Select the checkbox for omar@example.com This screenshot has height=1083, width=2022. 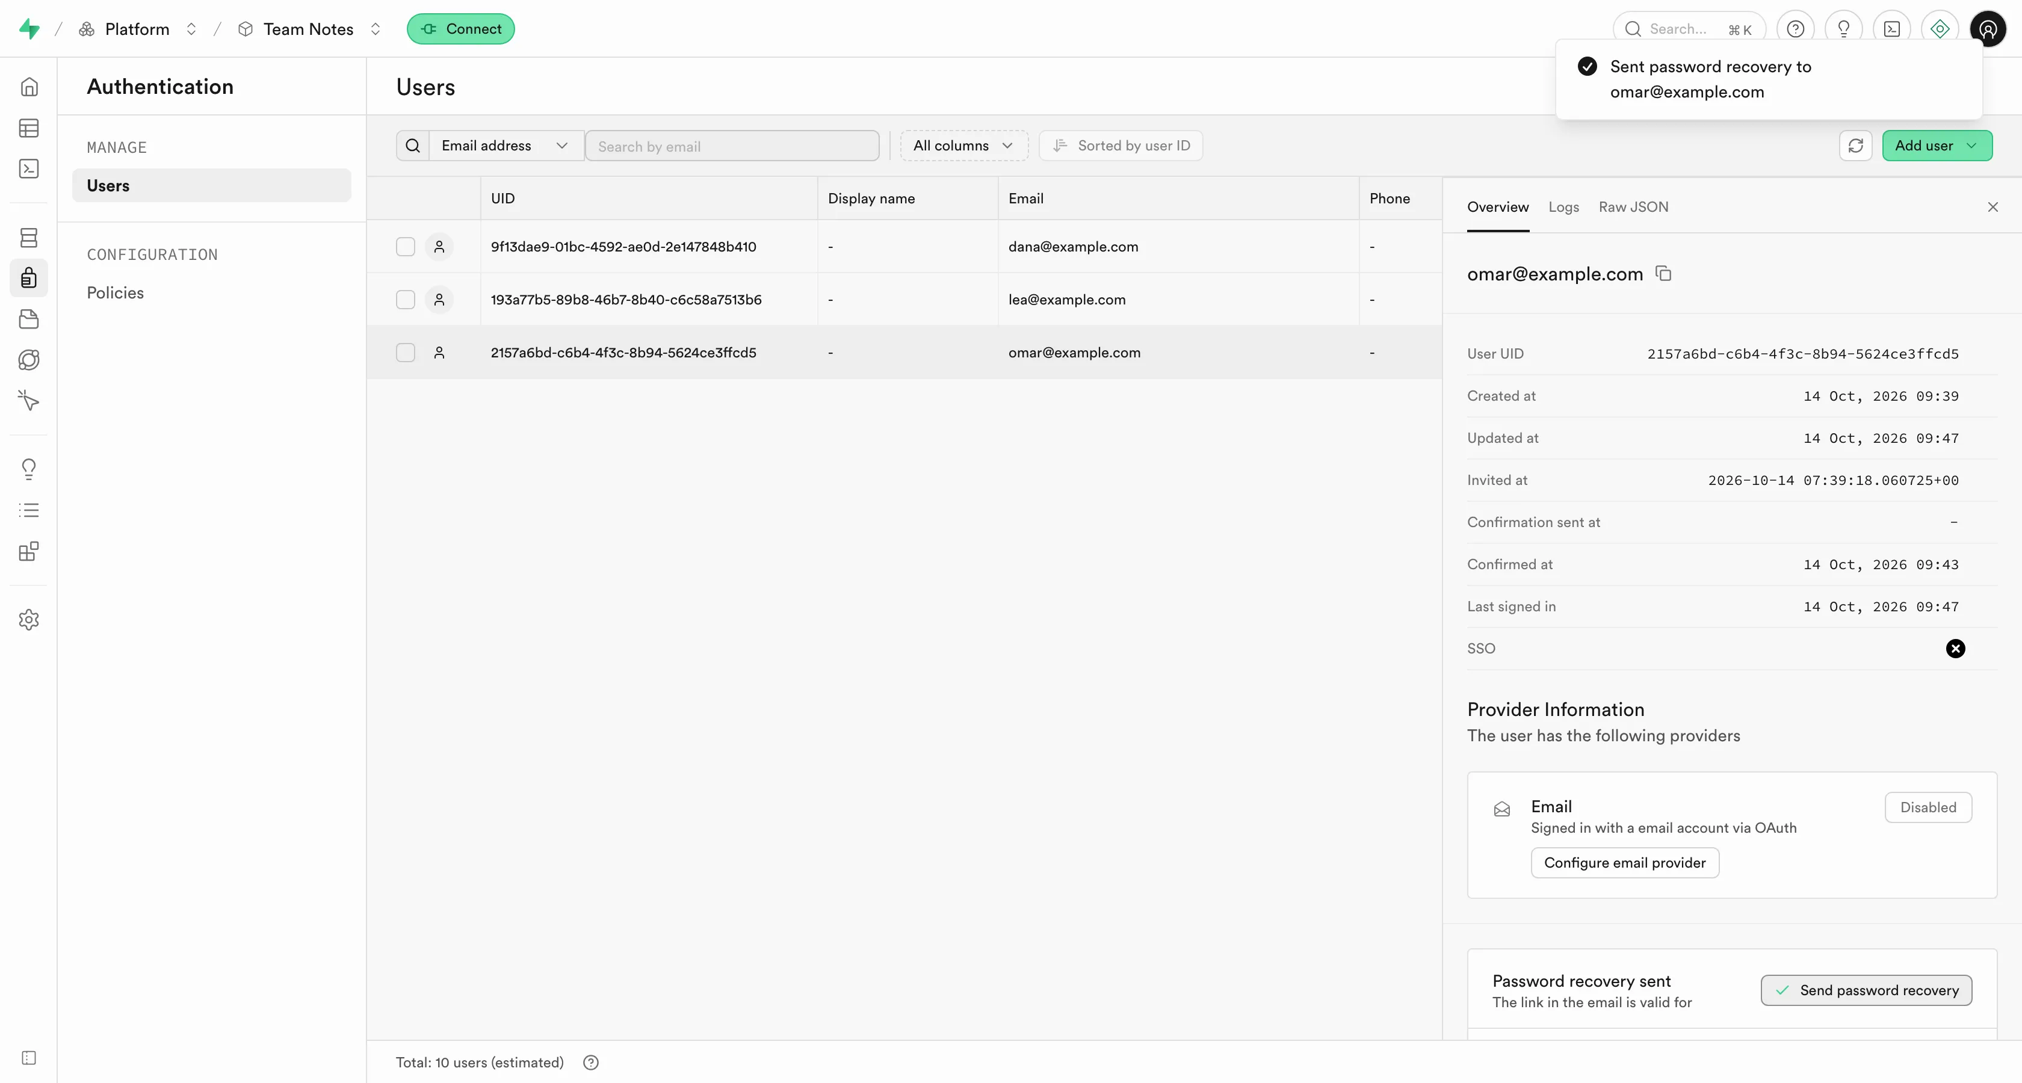pos(405,353)
